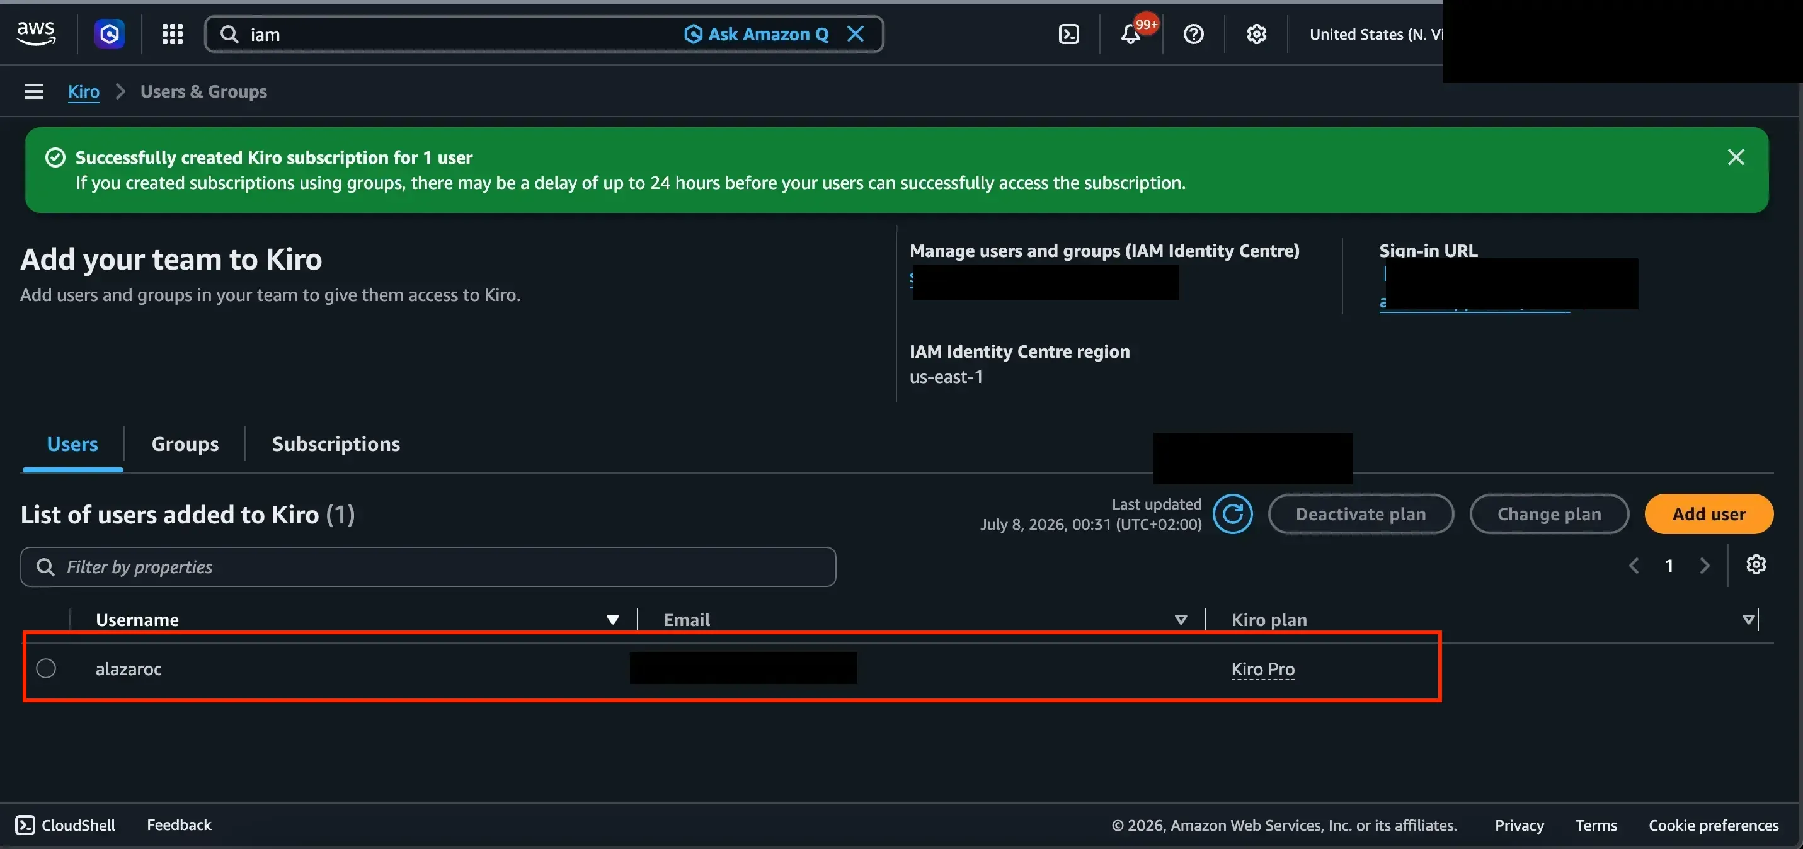Switch to the Groups tab
1803x849 pixels.
(x=185, y=444)
